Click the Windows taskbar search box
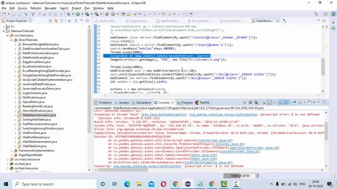Viewport: 337px width, 189px height. [54, 184]
